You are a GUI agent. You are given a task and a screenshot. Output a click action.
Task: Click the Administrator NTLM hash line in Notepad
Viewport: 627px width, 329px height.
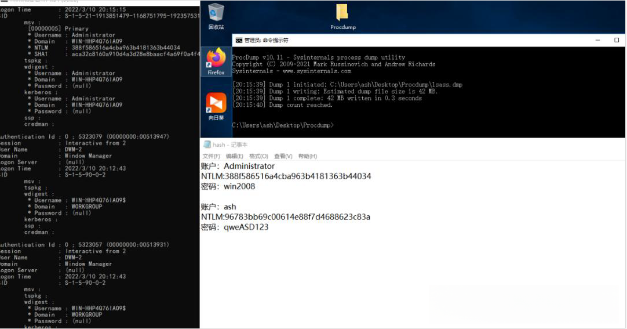tap(286, 176)
